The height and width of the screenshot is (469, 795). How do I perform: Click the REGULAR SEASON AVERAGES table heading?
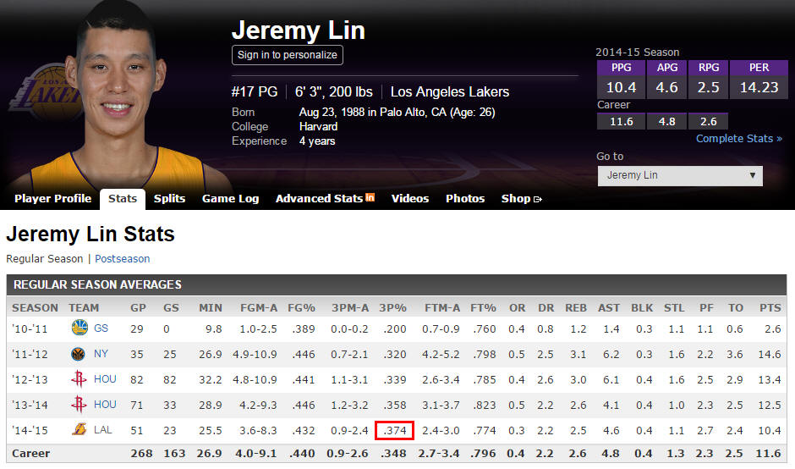(97, 284)
